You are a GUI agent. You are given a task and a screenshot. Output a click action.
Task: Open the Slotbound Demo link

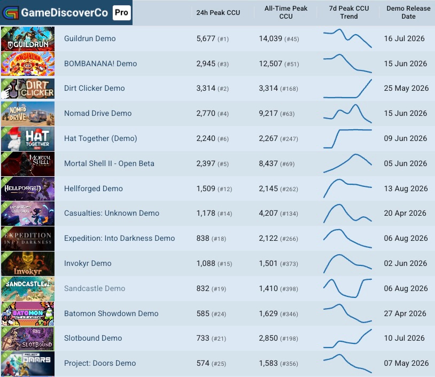(93, 338)
